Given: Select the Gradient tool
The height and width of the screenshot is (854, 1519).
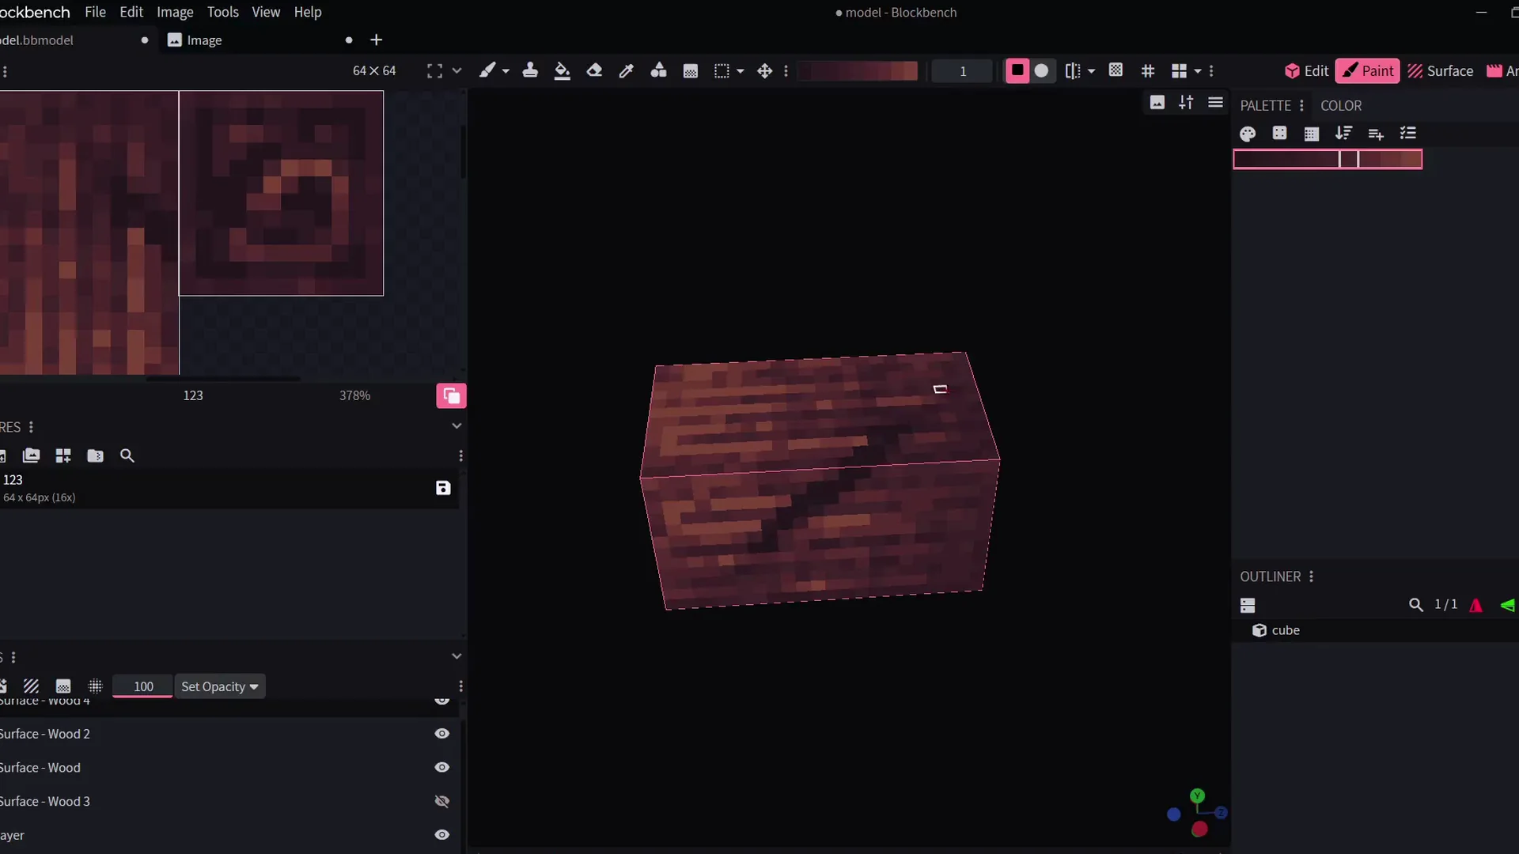Looking at the screenshot, I should pos(691,71).
